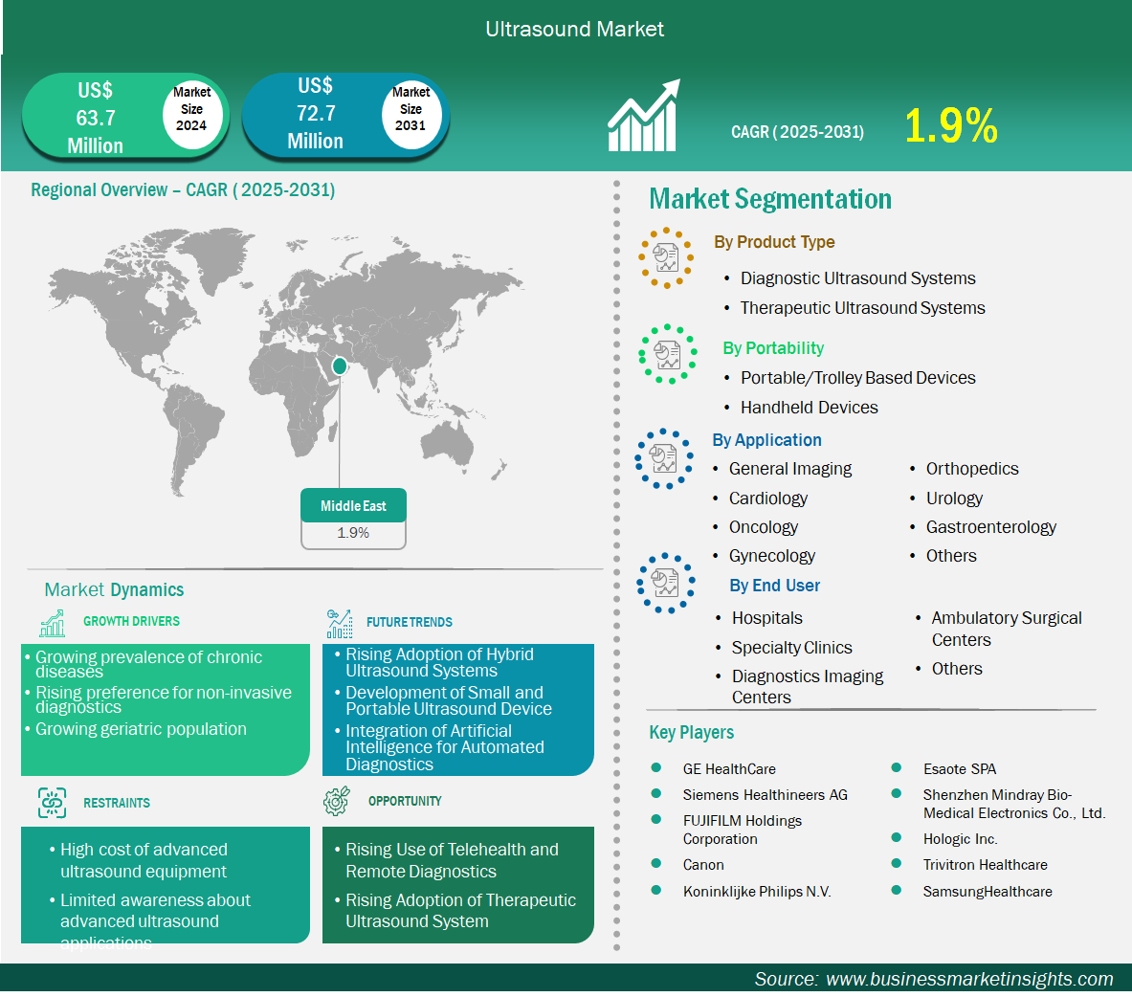Click the By Product Type orange-dotted icon
The height and width of the screenshot is (997, 1132).
coord(666,257)
